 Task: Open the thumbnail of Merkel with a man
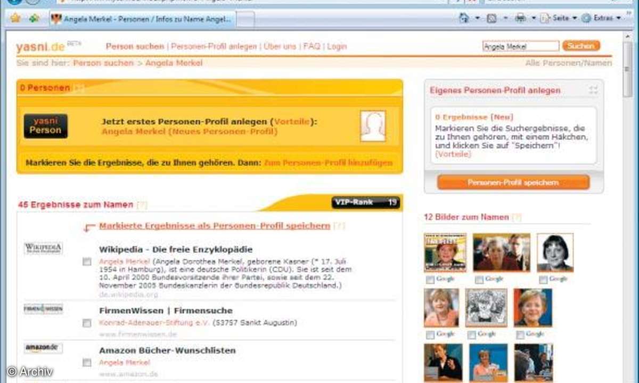pos(502,252)
